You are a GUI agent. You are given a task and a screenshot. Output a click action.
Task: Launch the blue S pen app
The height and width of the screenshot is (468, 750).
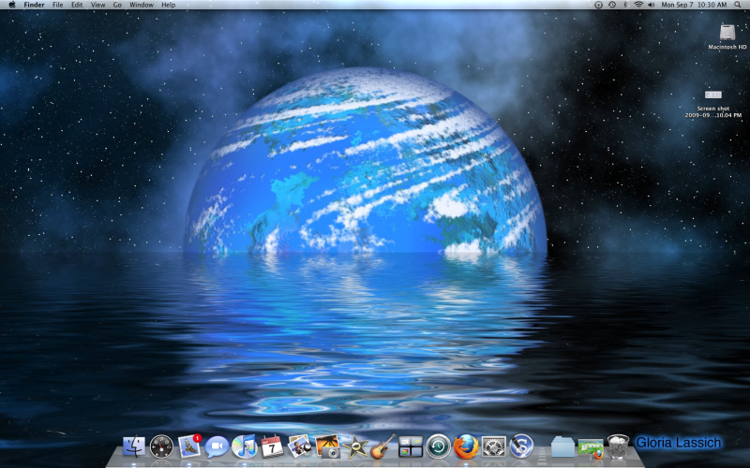tap(521, 447)
